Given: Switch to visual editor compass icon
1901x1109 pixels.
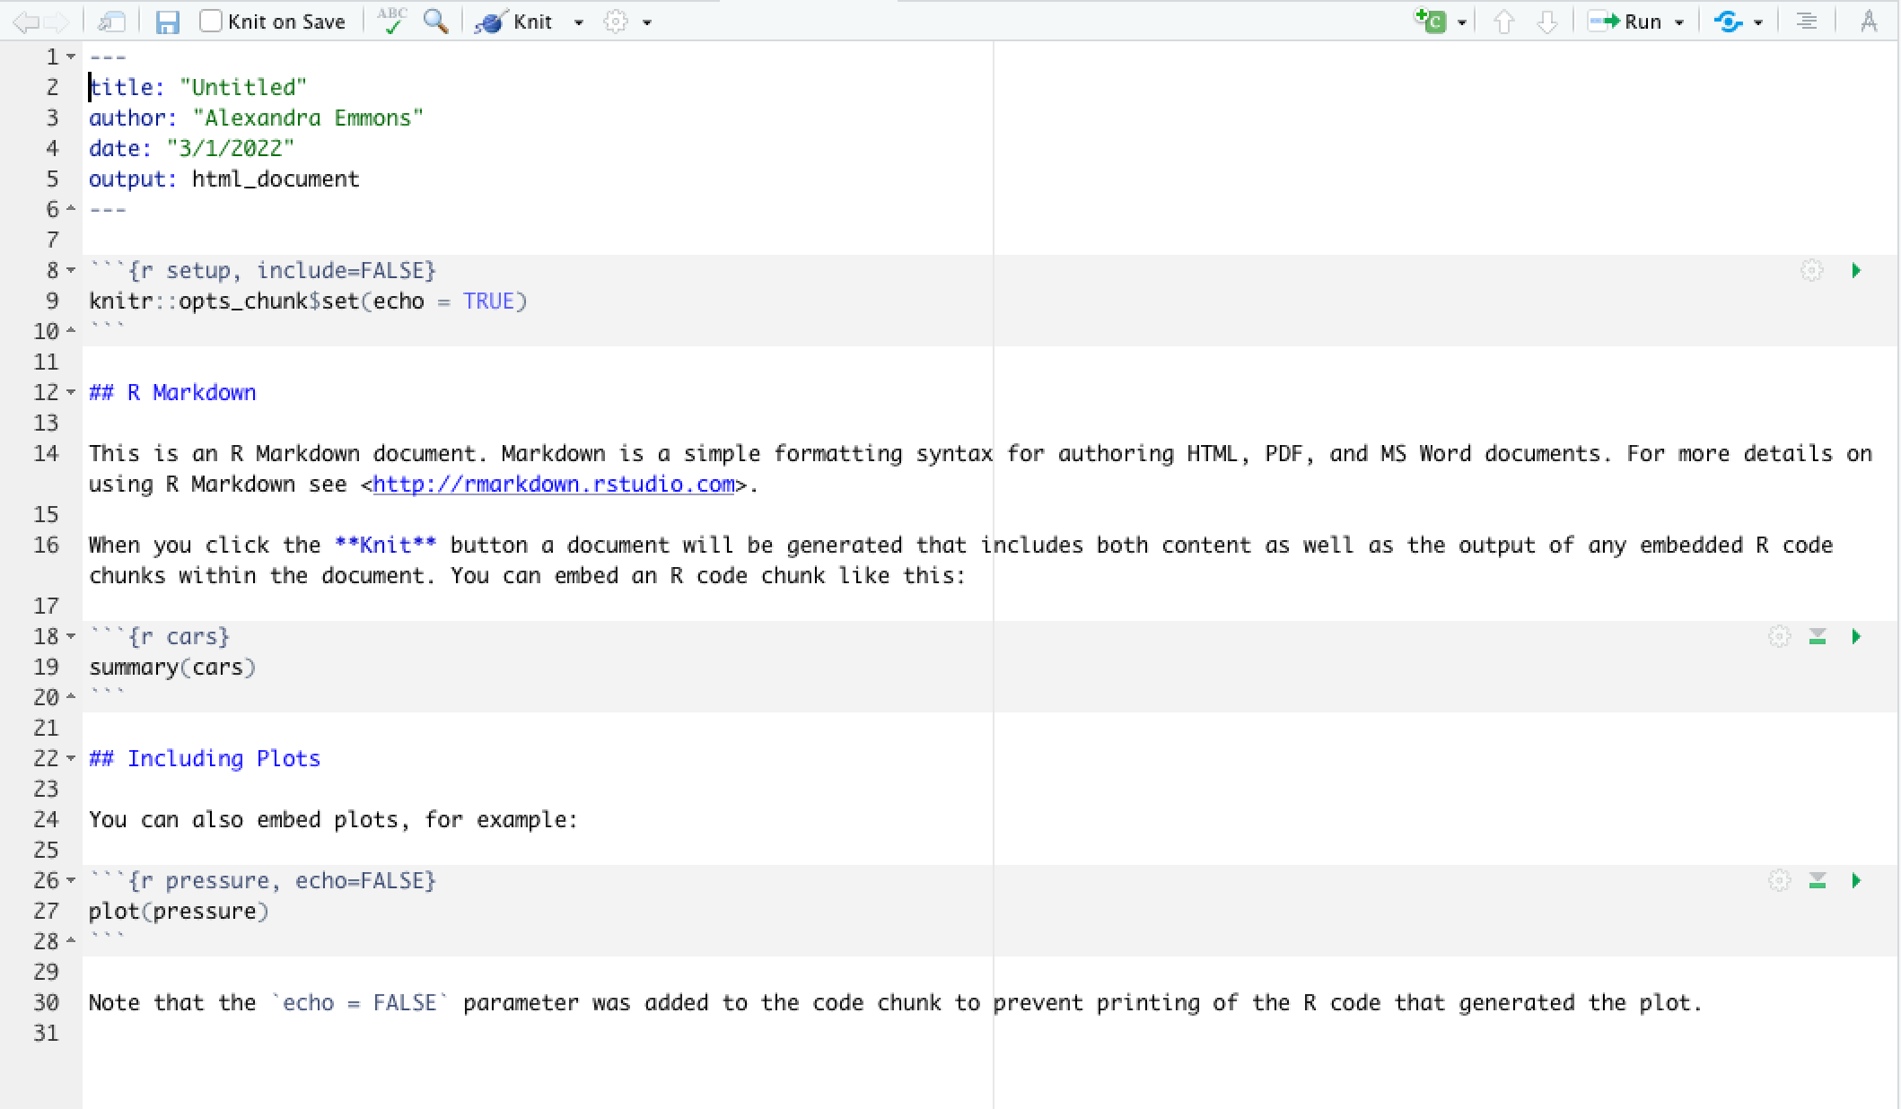Looking at the screenshot, I should tap(1869, 22).
